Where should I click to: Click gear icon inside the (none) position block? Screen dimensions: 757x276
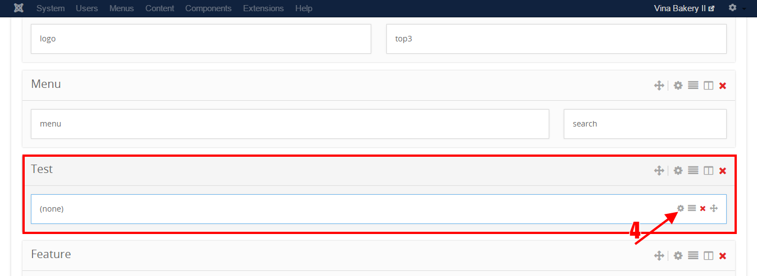tap(681, 208)
